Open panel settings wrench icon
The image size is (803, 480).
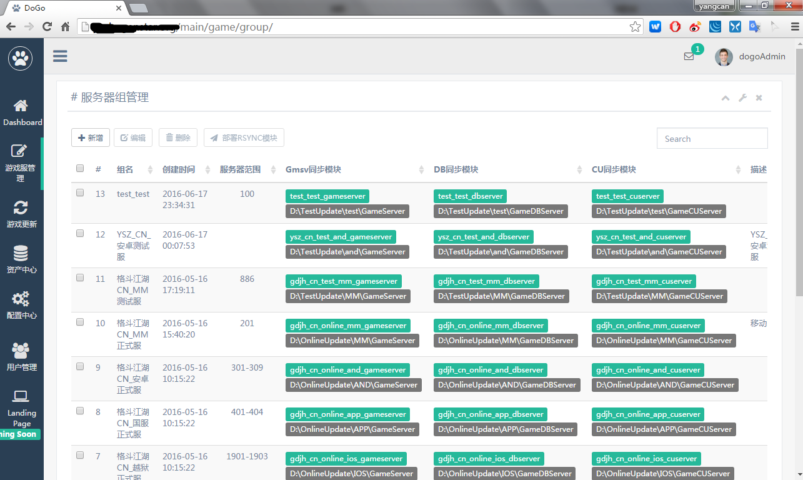pos(742,98)
